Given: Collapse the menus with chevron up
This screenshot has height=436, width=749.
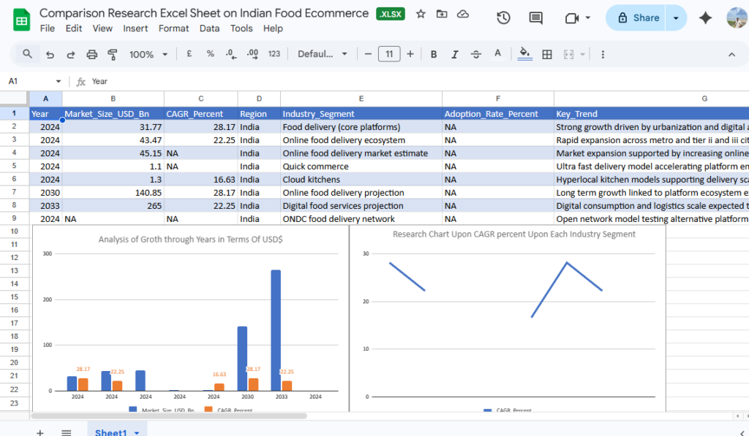Looking at the screenshot, I should pyautogui.click(x=731, y=54).
